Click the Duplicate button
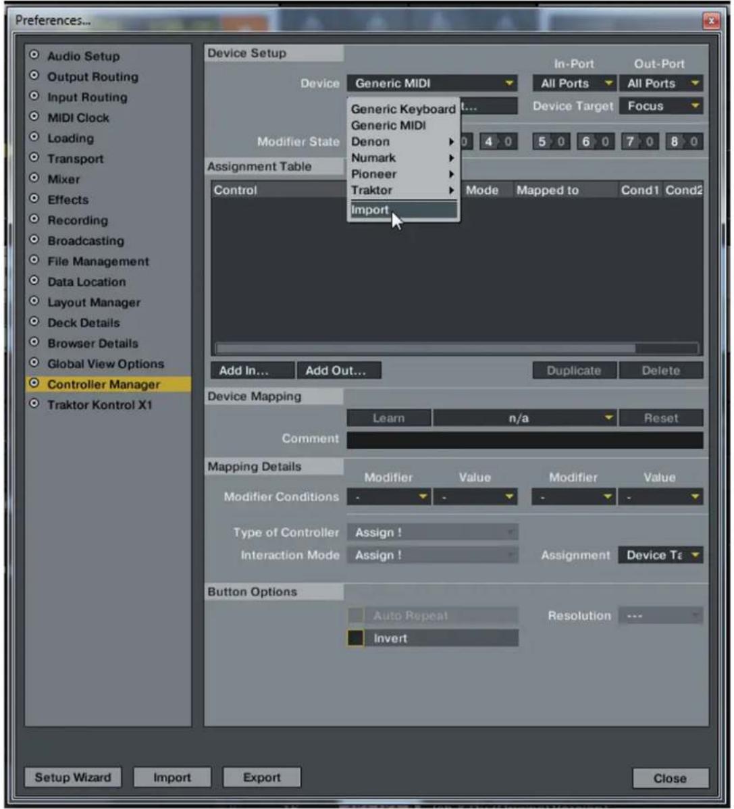 (574, 371)
